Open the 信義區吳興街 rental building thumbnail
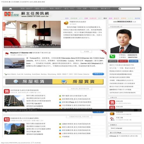This screenshot has width=144, height=144. (x=14, y=129)
